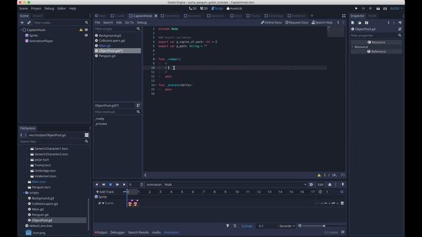422x237 pixels.
Task: Open the AssetLib workspace
Action: coord(234,9)
